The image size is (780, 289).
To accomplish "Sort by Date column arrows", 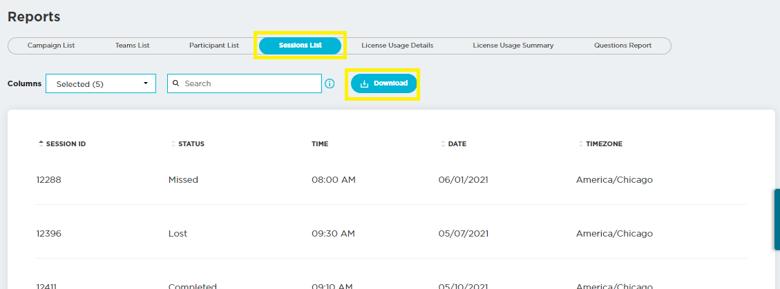I will [444, 144].
